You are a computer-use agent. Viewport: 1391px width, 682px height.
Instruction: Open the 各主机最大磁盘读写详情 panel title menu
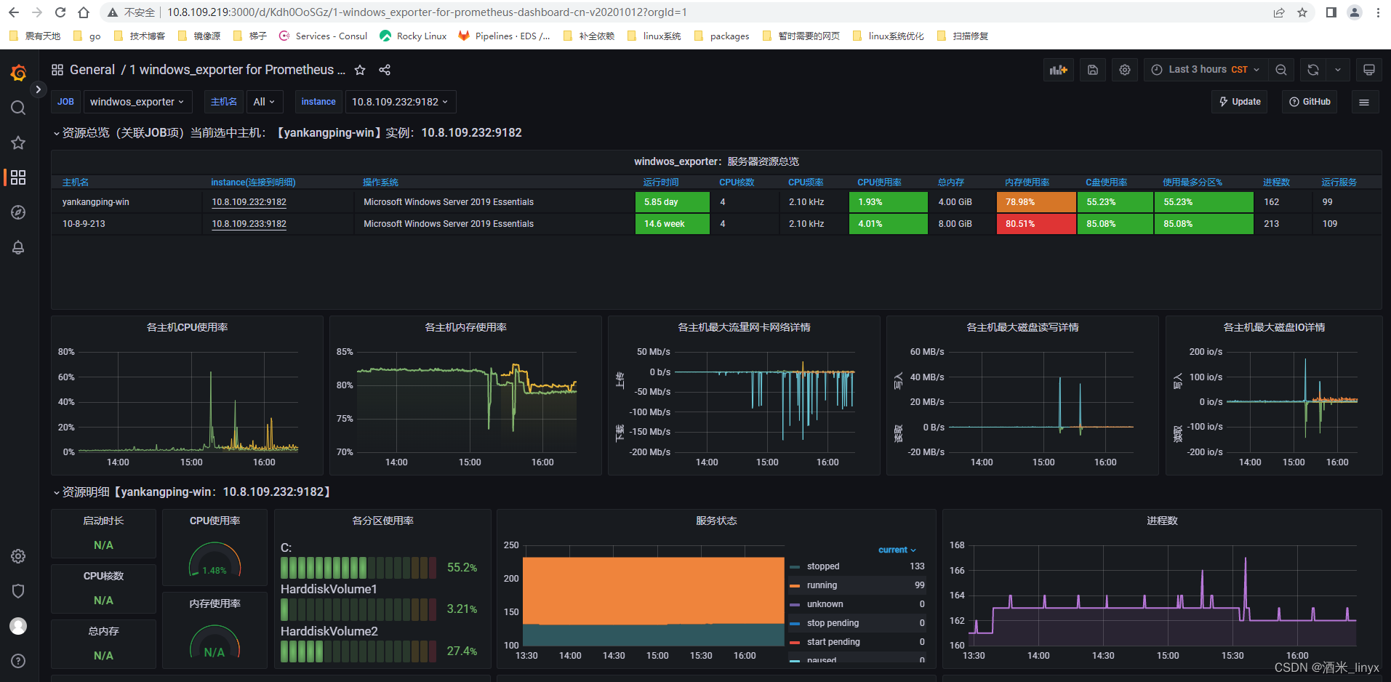pyautogui.click(x=1022, y=327)
